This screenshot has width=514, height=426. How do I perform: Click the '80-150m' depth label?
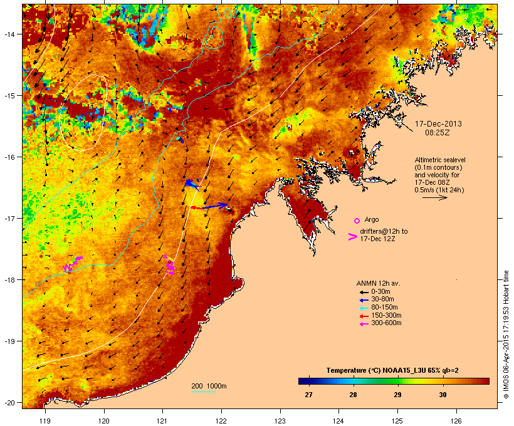click(x=384, y=308)
